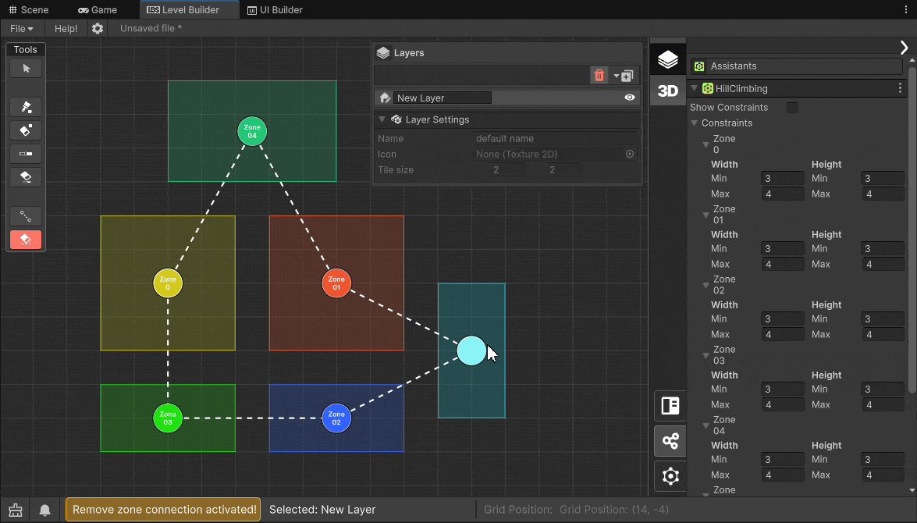This screenshot has height=523, width=917.
Task: Collapse the HillClimbing section
Action: coord(694,88)
